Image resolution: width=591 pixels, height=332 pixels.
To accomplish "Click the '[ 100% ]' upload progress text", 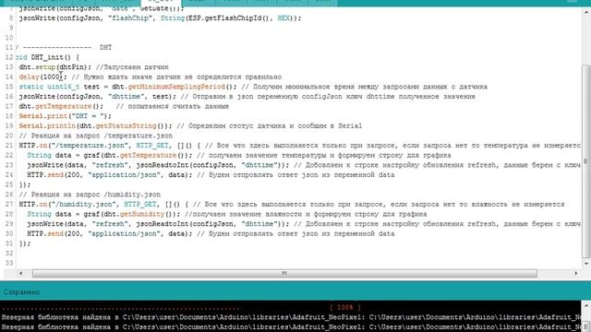I will (344, 307).
